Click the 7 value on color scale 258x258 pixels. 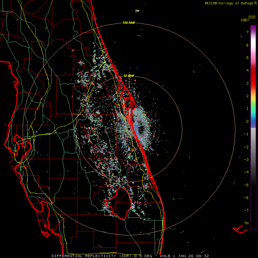pos(247,32)
